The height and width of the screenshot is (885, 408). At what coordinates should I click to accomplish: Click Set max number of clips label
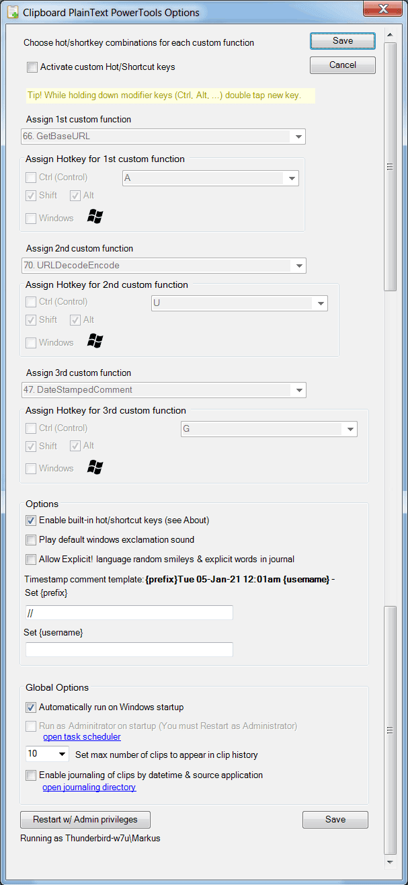(x=167, y=755)
